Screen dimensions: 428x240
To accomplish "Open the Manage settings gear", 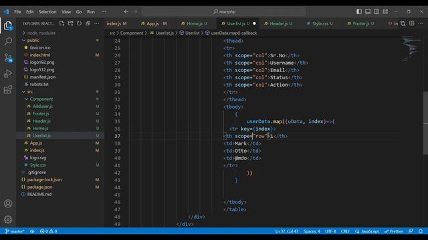I will click(8, 219).
